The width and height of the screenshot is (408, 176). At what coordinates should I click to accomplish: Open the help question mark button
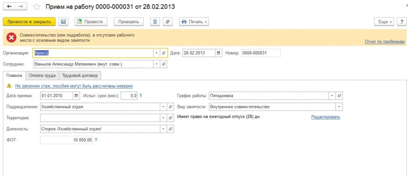402,22
